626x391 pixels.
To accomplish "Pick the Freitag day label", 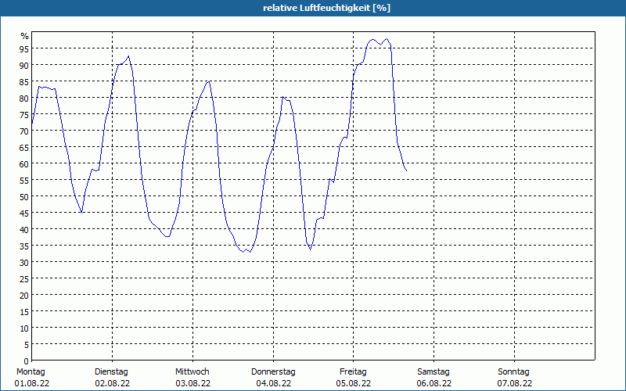I will [353, 371].
